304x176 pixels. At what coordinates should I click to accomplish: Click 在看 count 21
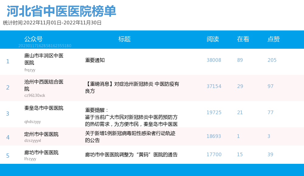tap(240, 112)
